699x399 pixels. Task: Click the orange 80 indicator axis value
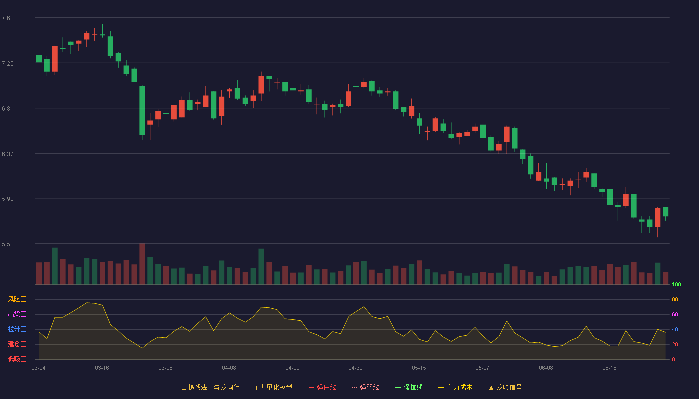click(675, 300)
